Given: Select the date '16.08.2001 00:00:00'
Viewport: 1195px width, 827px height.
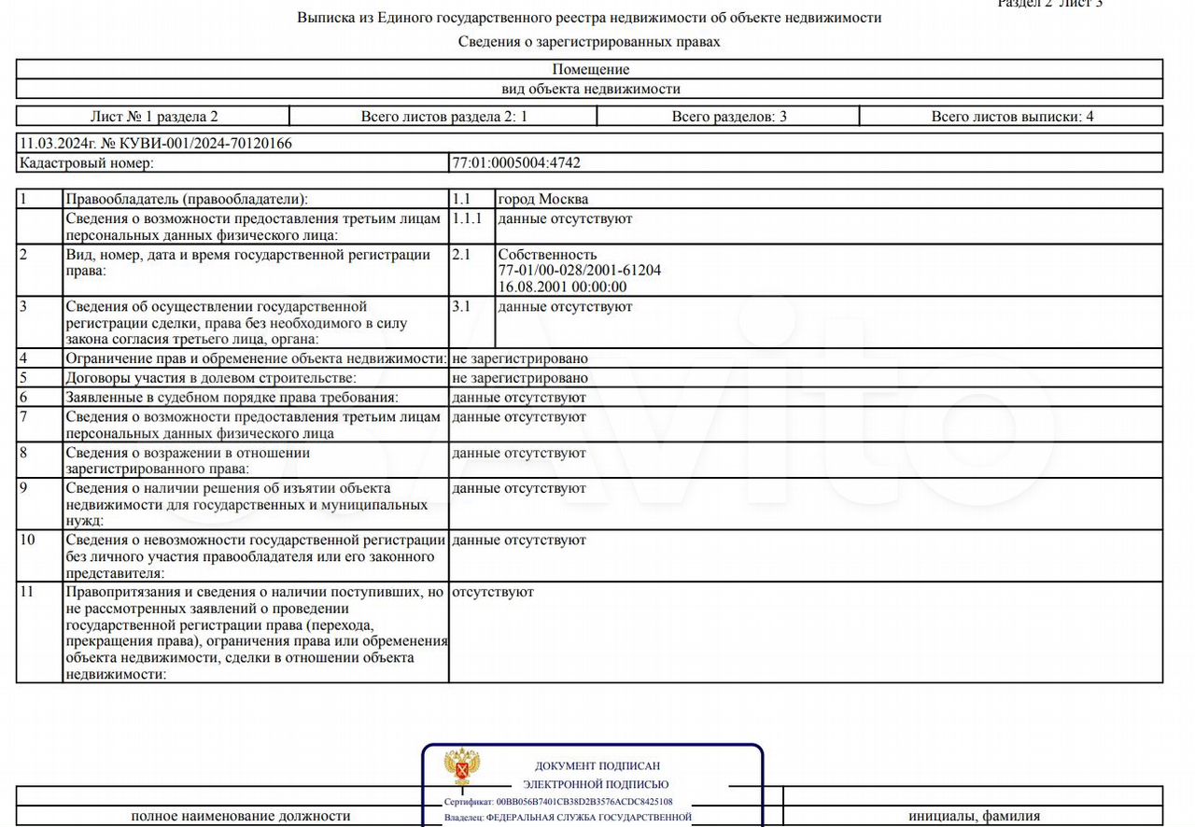Looking at the screenshot, I should point(562,287).
